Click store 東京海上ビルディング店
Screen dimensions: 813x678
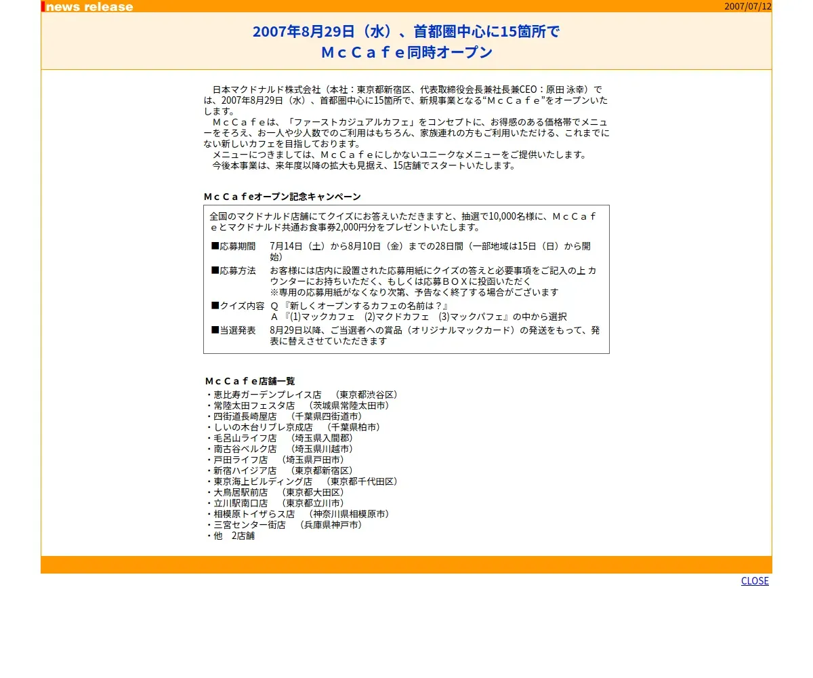[x=302, y=481]
